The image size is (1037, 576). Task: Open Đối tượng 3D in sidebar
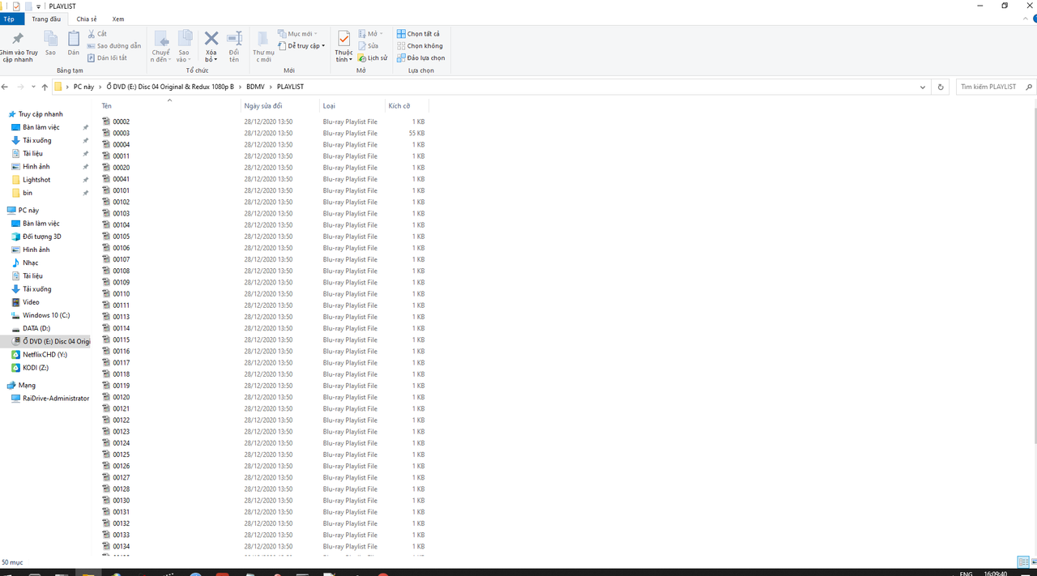click(x=41, y=237)
